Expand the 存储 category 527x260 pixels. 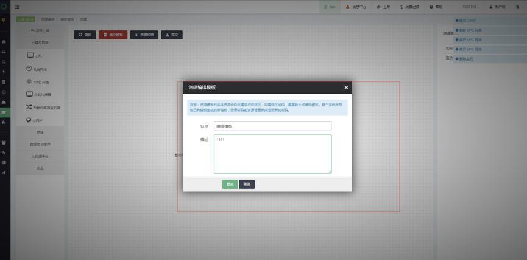(x=40, y=132)
